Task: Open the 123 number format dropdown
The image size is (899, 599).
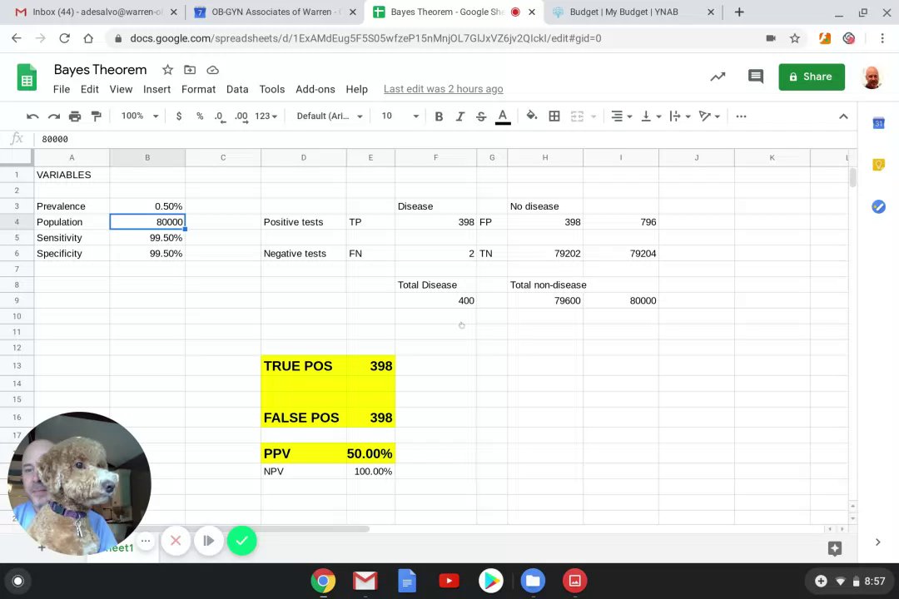Action: (266, 116)
